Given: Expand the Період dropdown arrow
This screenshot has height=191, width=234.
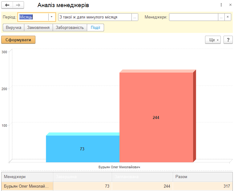Looking at the screenshot, I should tap(52, 17).
